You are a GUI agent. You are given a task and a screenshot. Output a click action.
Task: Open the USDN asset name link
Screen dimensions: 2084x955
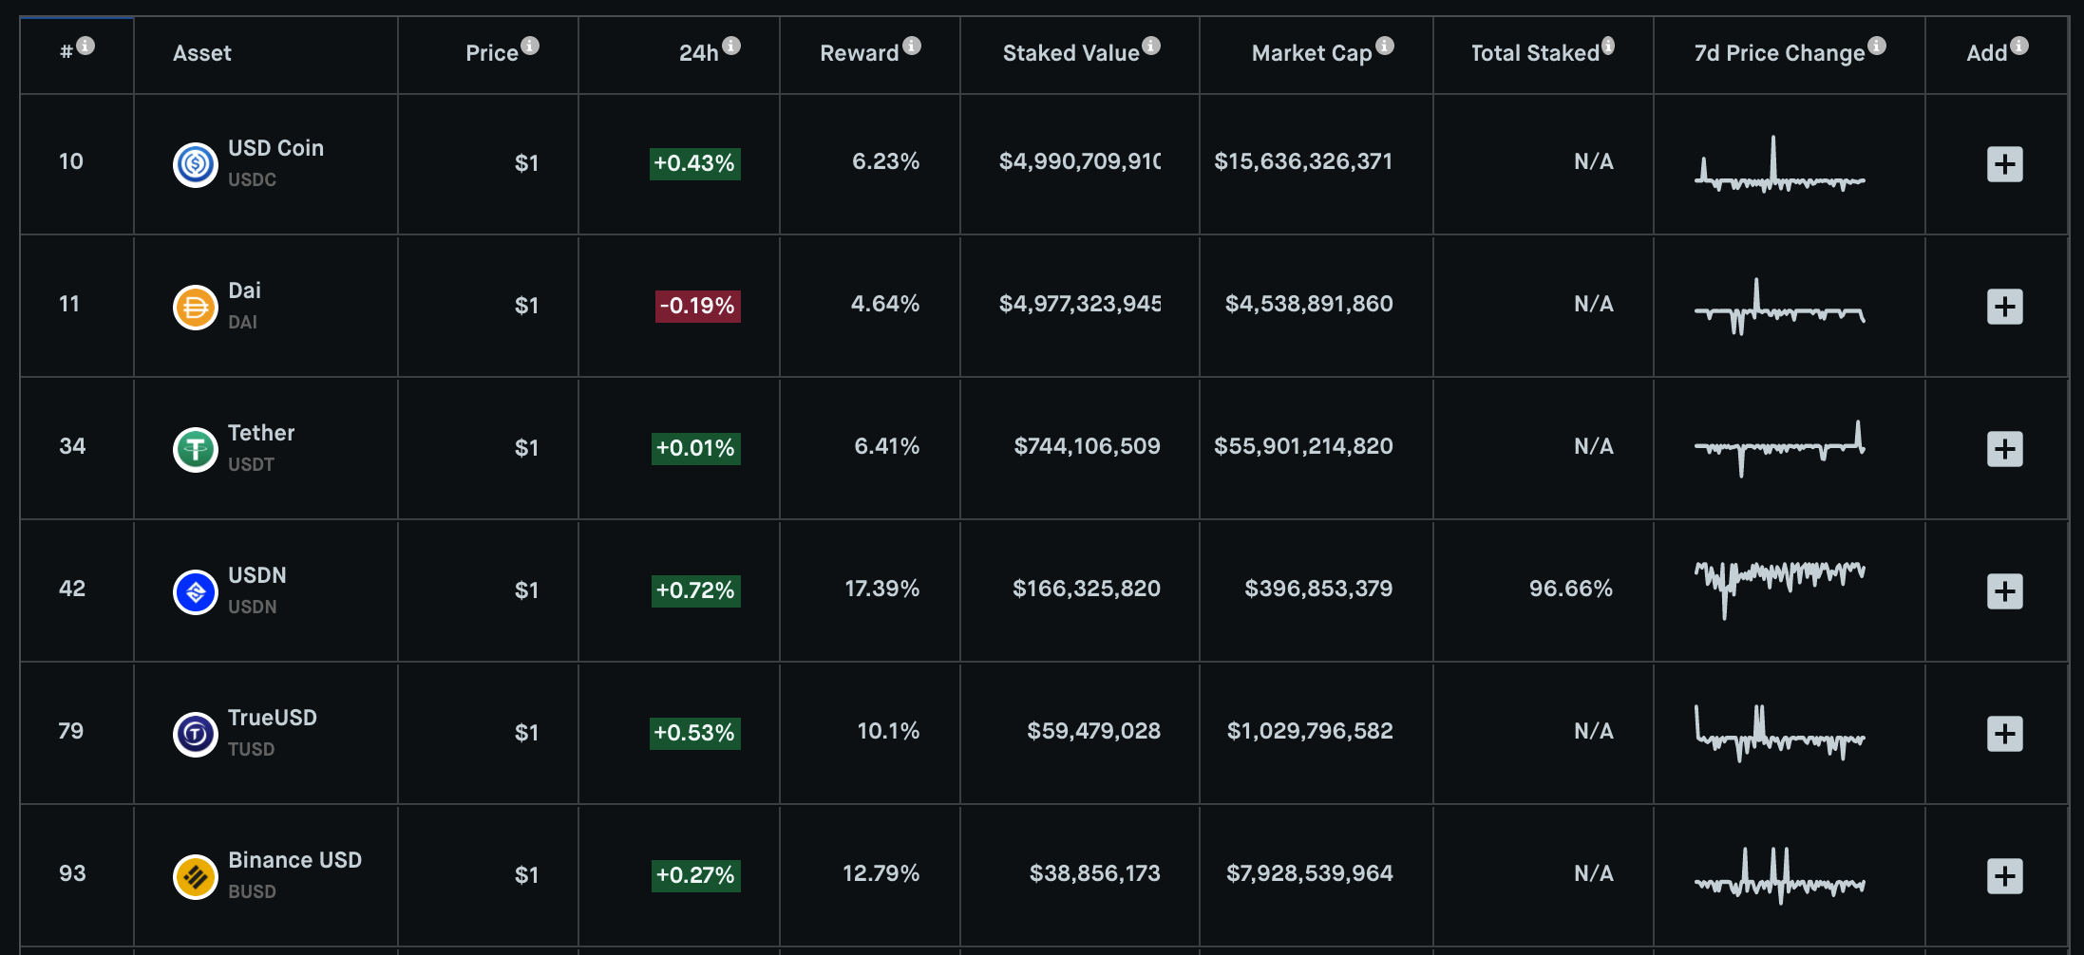pos(257,575)
